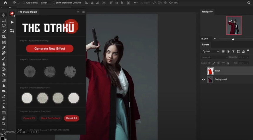
Task: Open the search magnifier in top bar
Action: [x=249, y=3]
